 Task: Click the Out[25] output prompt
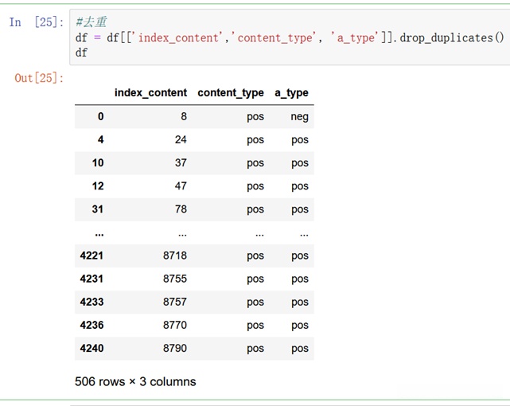click(x=39, y=78)
